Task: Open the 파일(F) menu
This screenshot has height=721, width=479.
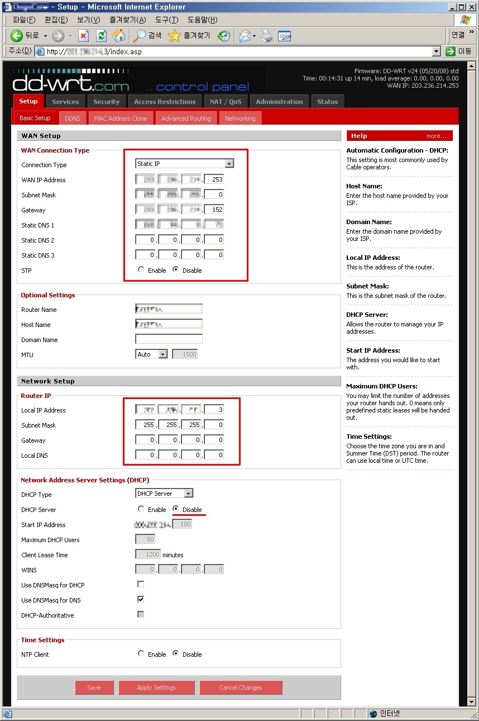Action: tap(24, 20)
